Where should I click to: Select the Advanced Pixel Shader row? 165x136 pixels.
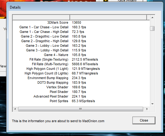point(81,96)
